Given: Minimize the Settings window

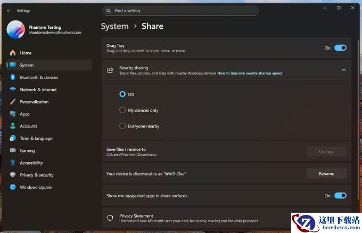Looking at the screenshot, I should [325, 8].
